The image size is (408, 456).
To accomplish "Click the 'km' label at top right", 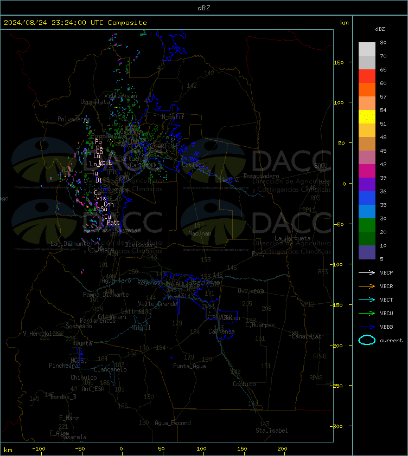I will pyautogui.click(x=344, y=23).
